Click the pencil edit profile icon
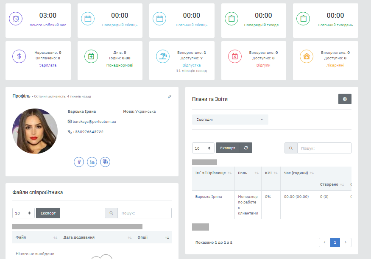The image size is (371, 259). pyautogui.click(x=170, y=97)
